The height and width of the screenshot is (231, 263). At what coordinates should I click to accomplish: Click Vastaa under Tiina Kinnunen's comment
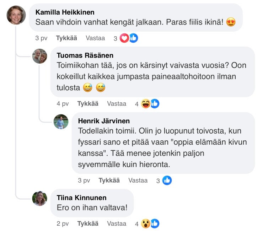(117, 224)
